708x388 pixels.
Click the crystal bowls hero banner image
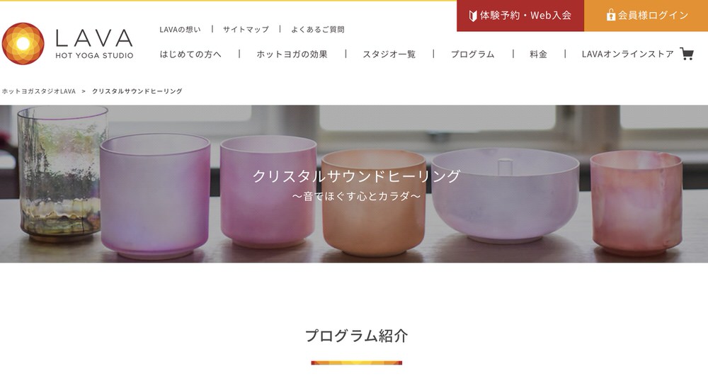354,184
